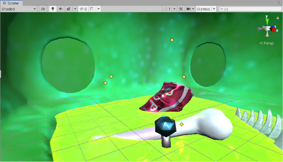The height and width of the screenshot is (162, 283).
Task: Toggle 2D view mode
Action: pos(43,9)
